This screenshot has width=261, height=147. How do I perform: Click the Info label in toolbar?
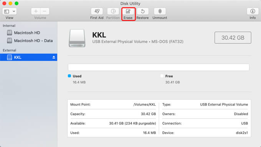tap(253, 18)
